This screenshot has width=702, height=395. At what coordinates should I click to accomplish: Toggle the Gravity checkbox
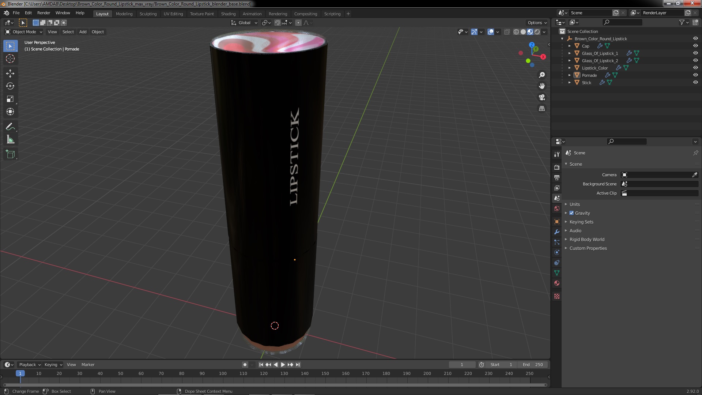[x=571, y=213]
